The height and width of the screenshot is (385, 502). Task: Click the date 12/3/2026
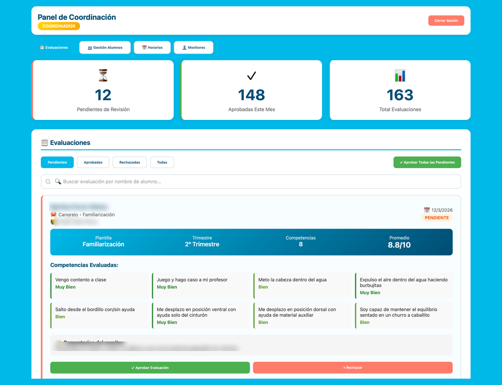442,210
